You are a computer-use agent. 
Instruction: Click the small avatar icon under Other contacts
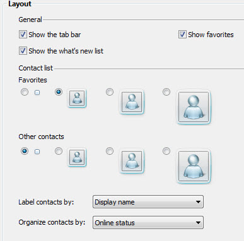(77, 157)
